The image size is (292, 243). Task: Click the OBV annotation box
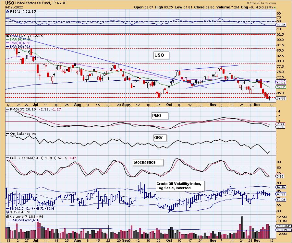click(160, 138)
